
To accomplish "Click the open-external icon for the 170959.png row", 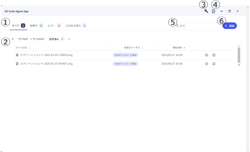I will click(214, 55).
